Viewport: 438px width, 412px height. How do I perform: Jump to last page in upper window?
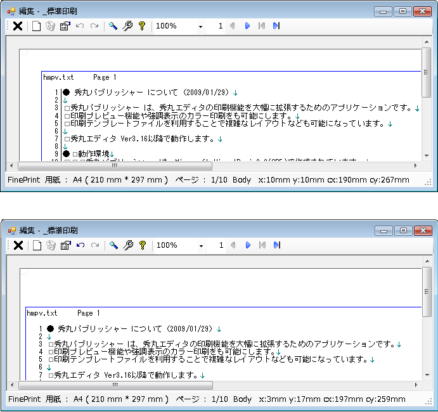pyautogui.click(x=276, y=26)
